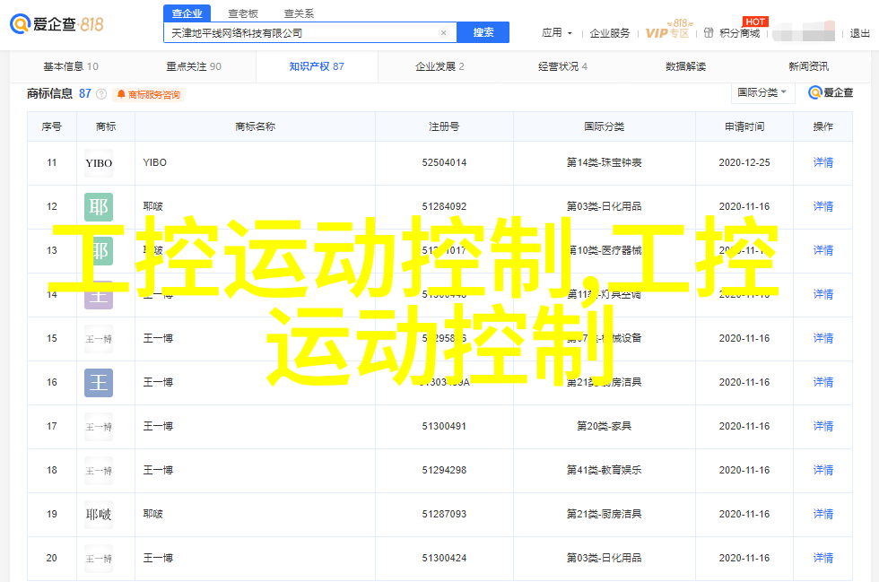
Task: Open the trademark image in row 20
Action: 99,559
